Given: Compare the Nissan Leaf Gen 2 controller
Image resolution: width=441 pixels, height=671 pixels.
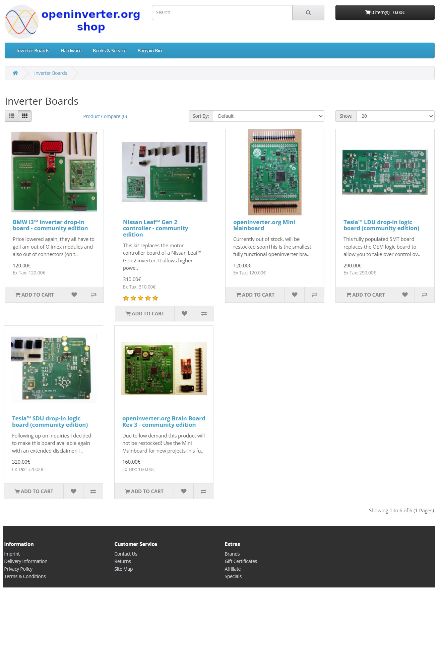Looking at the screenshot, I should pos(204,314).
